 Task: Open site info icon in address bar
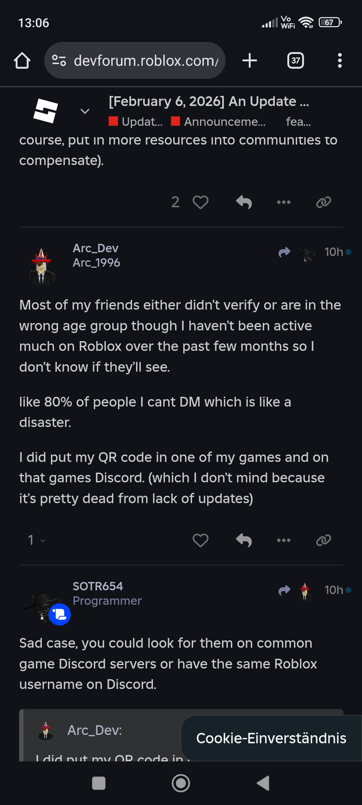pos(59,61)
